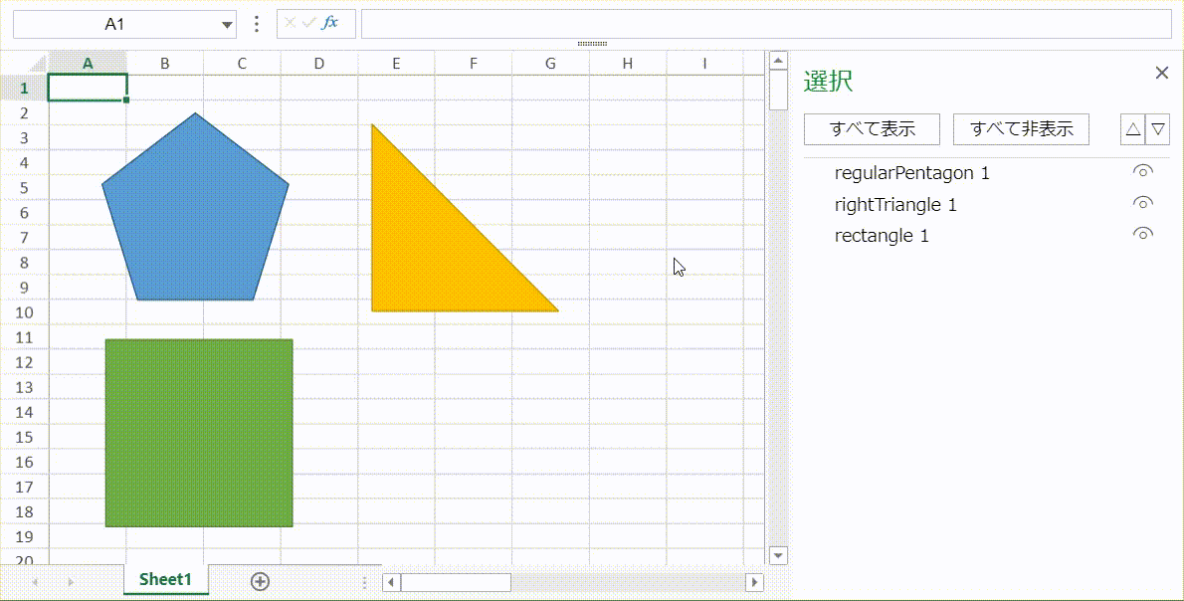Open the Name Box dropdown
Screen dimensions: 1184x601
[x=227, y=25]
